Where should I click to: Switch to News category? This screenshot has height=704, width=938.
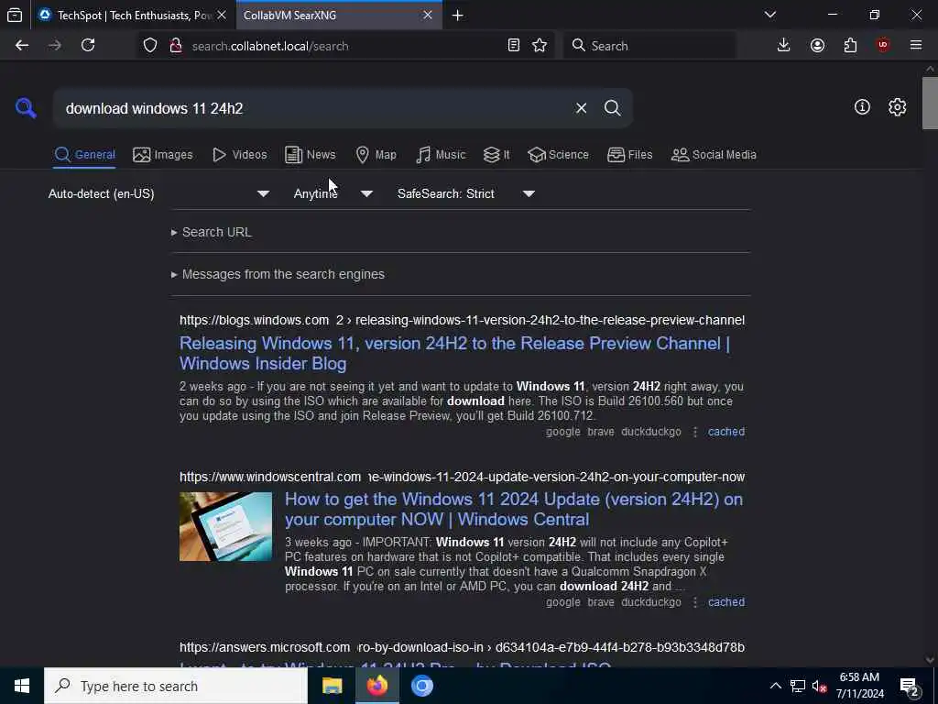[x=310, y=154]
